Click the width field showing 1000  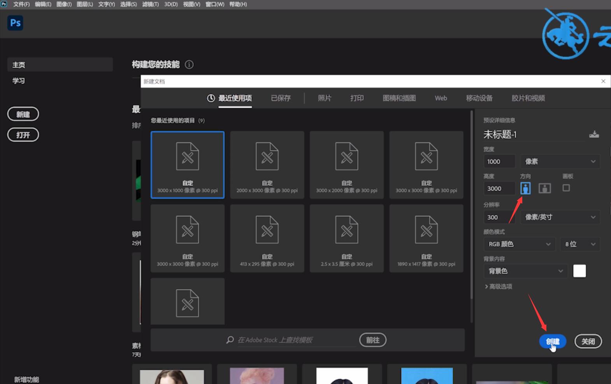tap(499, 161)
